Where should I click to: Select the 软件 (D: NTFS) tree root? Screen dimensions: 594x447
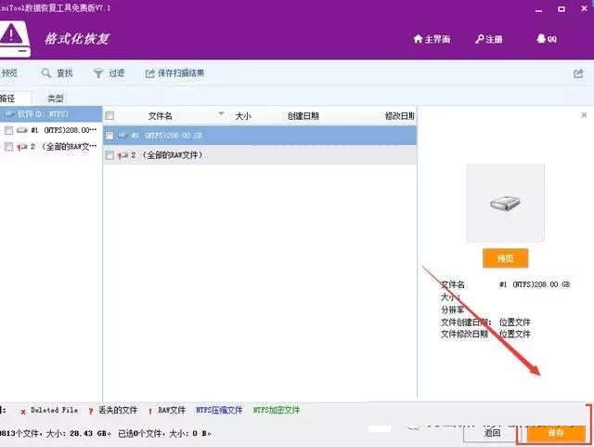(x=51, y=113)
